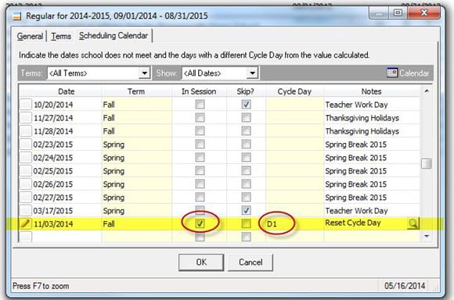The image size is (454, 300).
Task: Check Skip for 11/03/2014 row
Action: point(246,223)
